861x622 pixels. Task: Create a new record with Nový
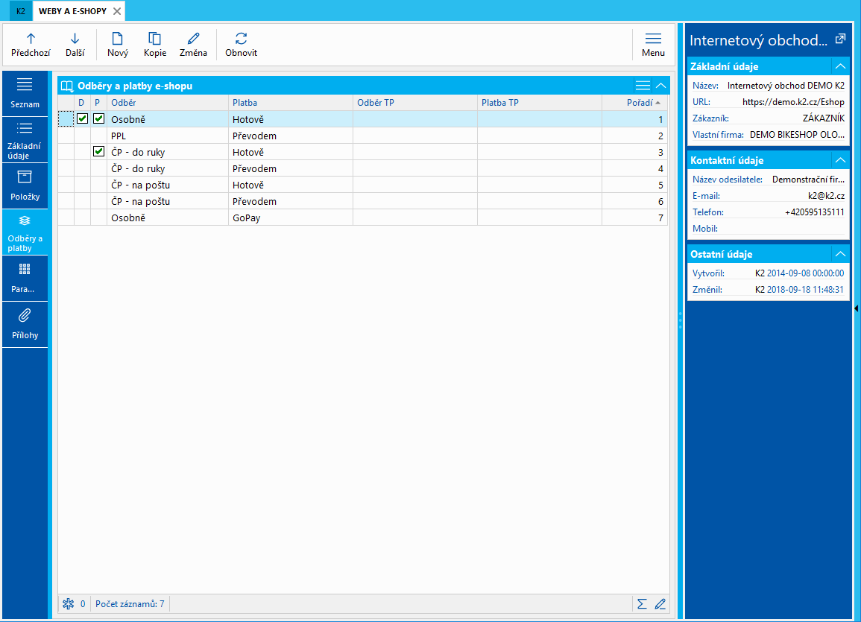click(x=117, y=39)
